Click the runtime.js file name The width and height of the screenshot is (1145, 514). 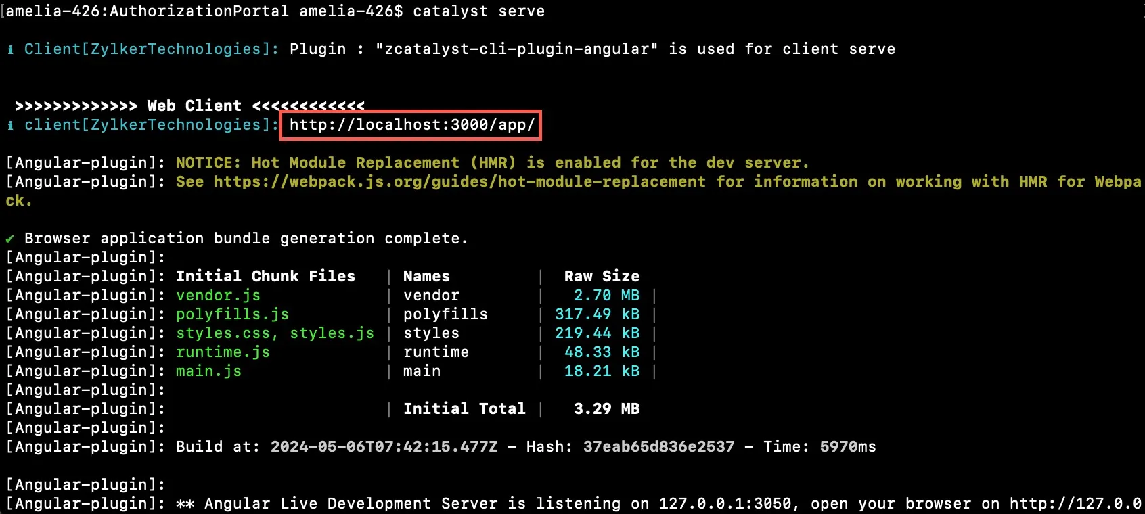[x=223, y=352]
